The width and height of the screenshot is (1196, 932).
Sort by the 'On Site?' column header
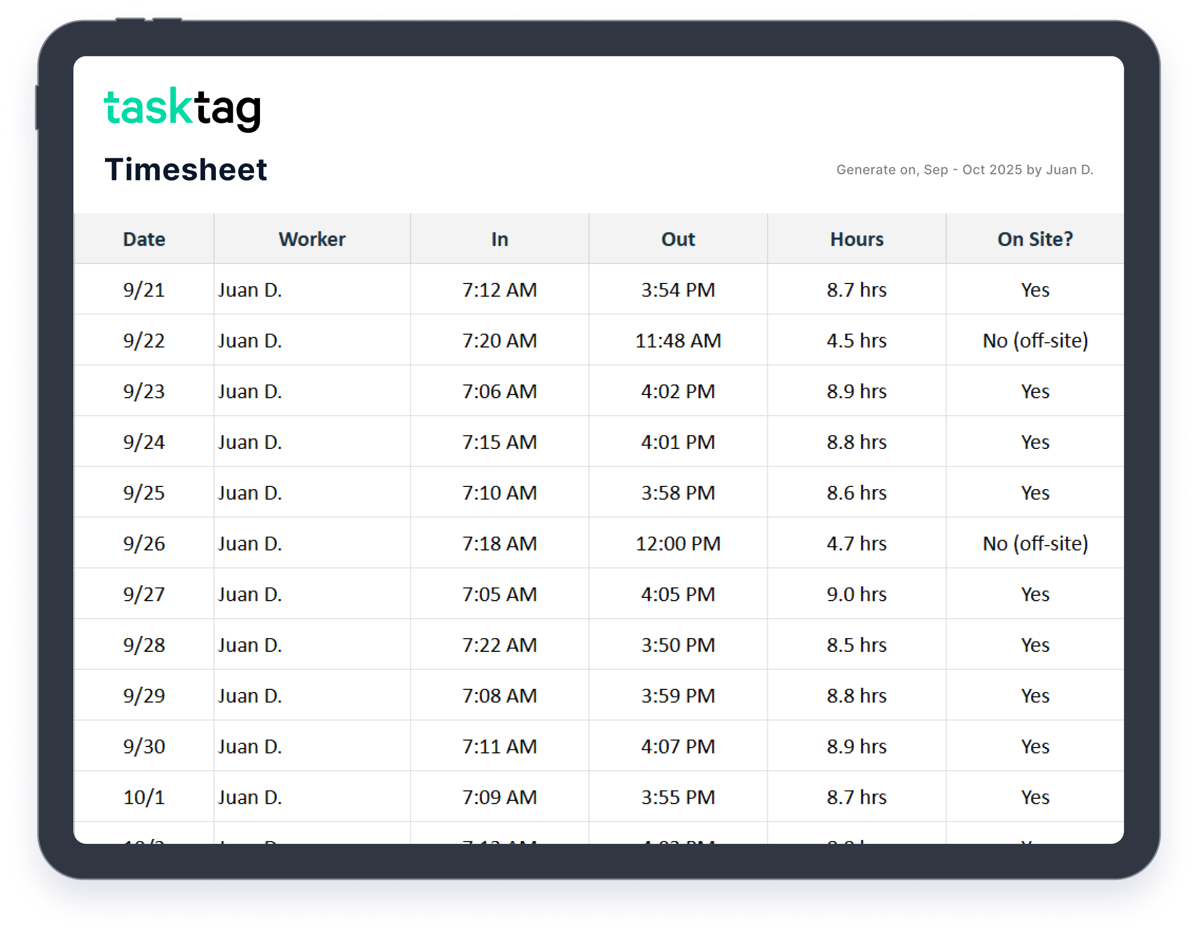[1034, 238]
